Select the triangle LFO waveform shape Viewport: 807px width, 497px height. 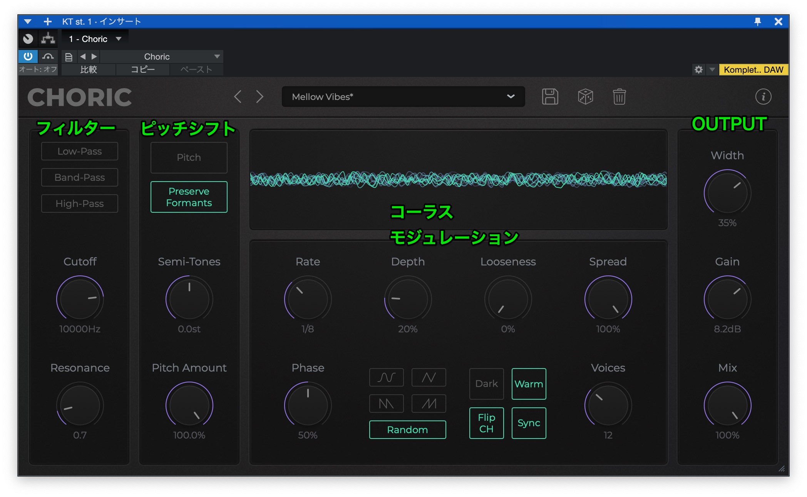pyautogui.click(x=429, y=377)
